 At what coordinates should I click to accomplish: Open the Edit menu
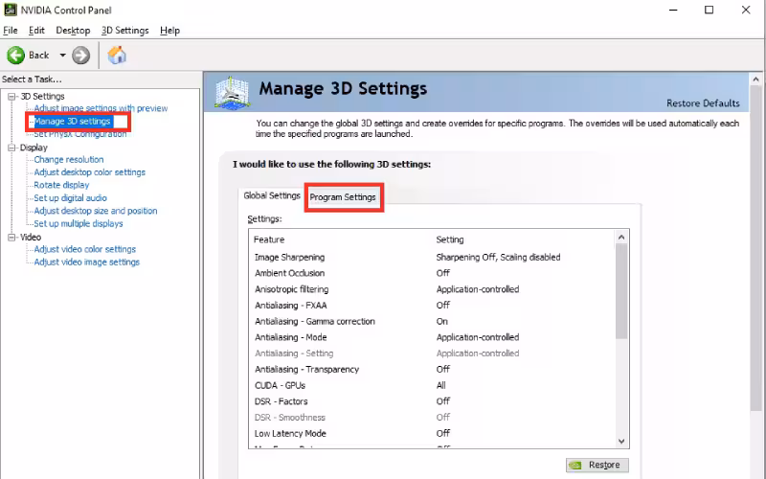(36, 31)
